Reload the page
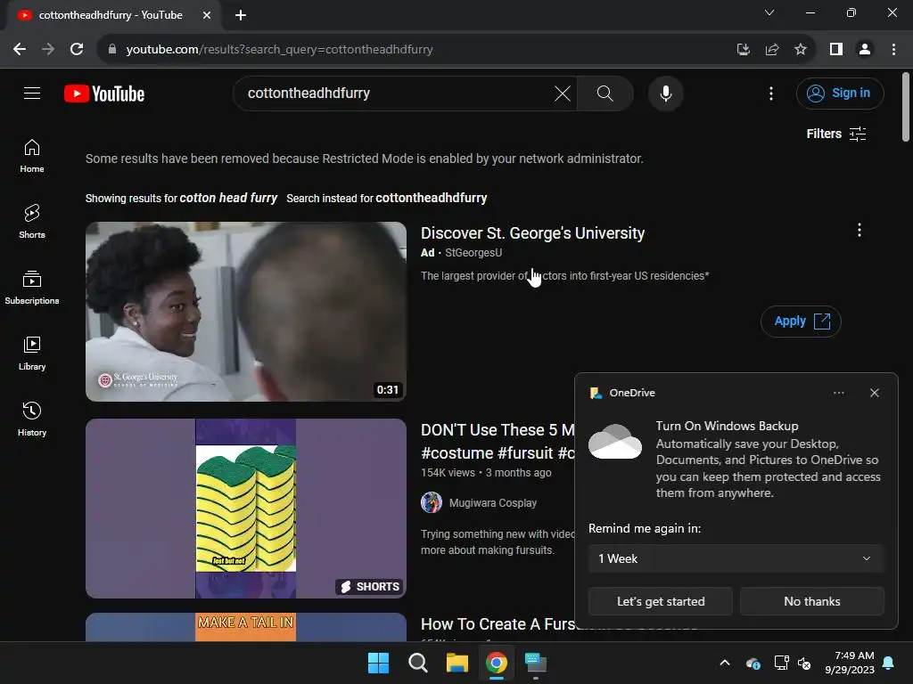 tap(77, 49)
